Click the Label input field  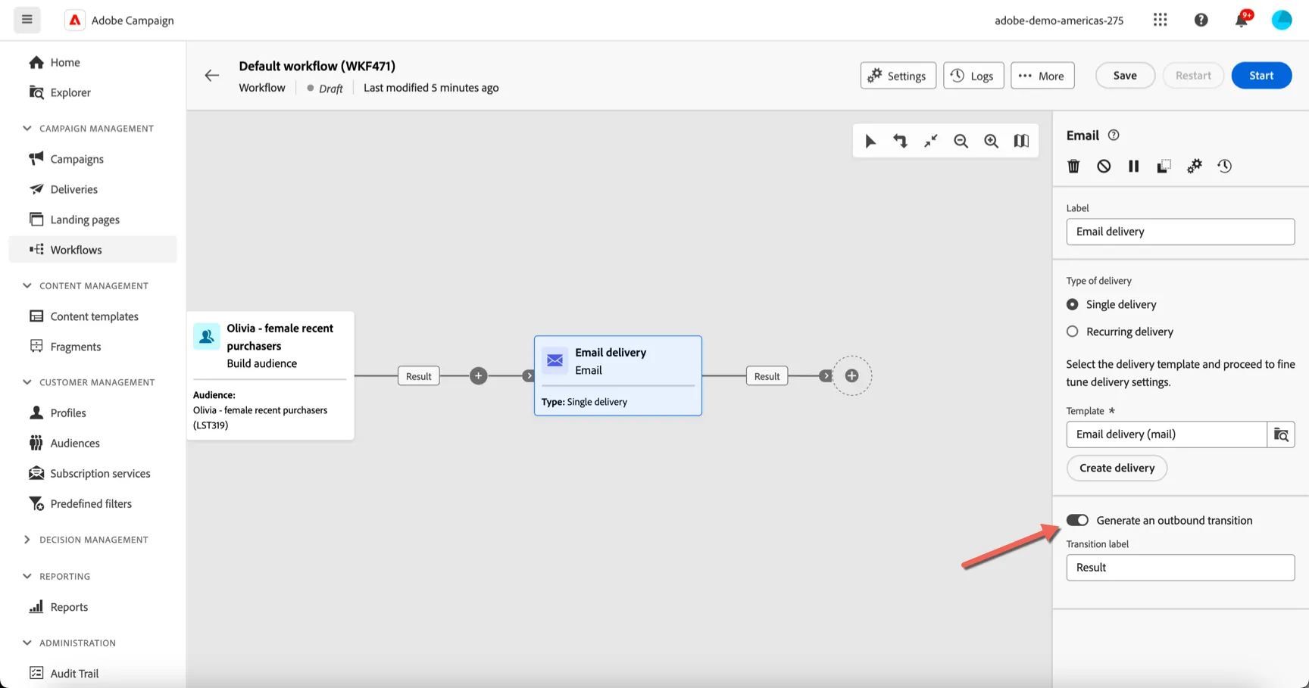click(x=1180, y=232)
